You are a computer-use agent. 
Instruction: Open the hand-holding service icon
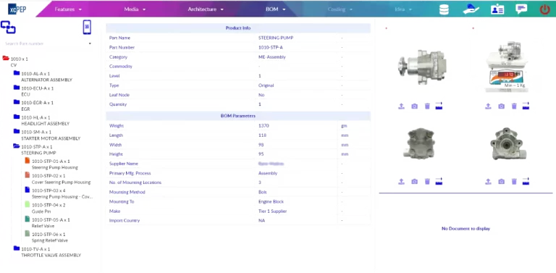471,9
